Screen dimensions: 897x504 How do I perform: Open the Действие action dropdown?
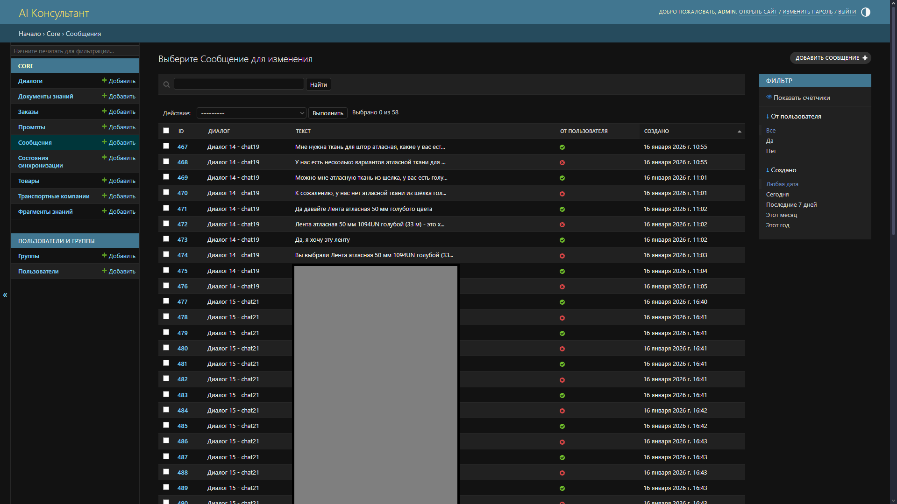click(251, 113)
